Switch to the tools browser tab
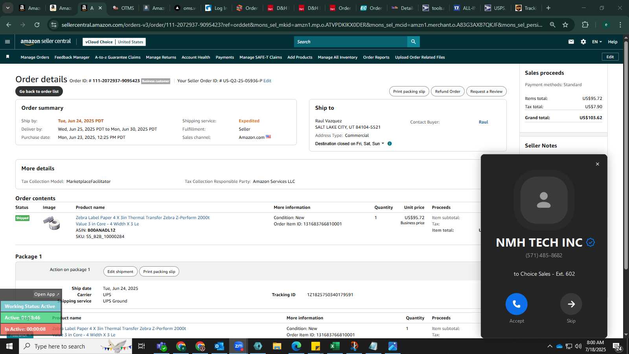This screenshot has height=354, width=629. coord(433,8)
